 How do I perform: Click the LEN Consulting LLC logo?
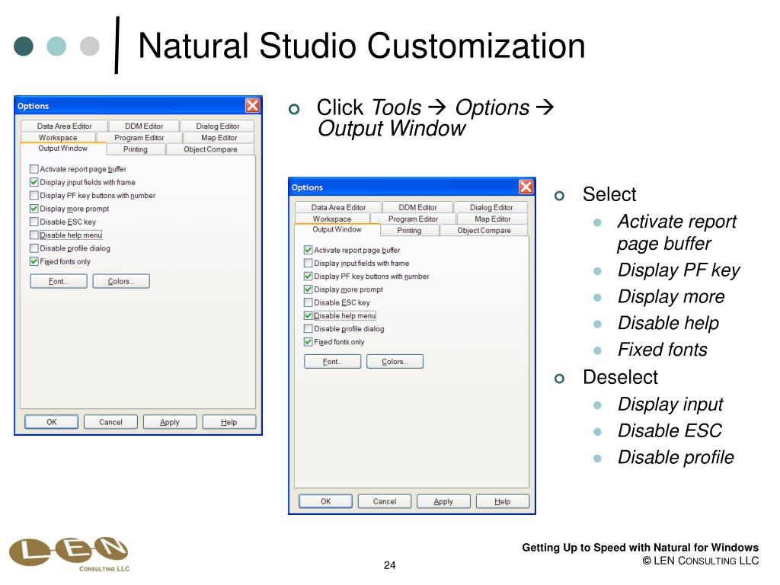coord(69,553)
